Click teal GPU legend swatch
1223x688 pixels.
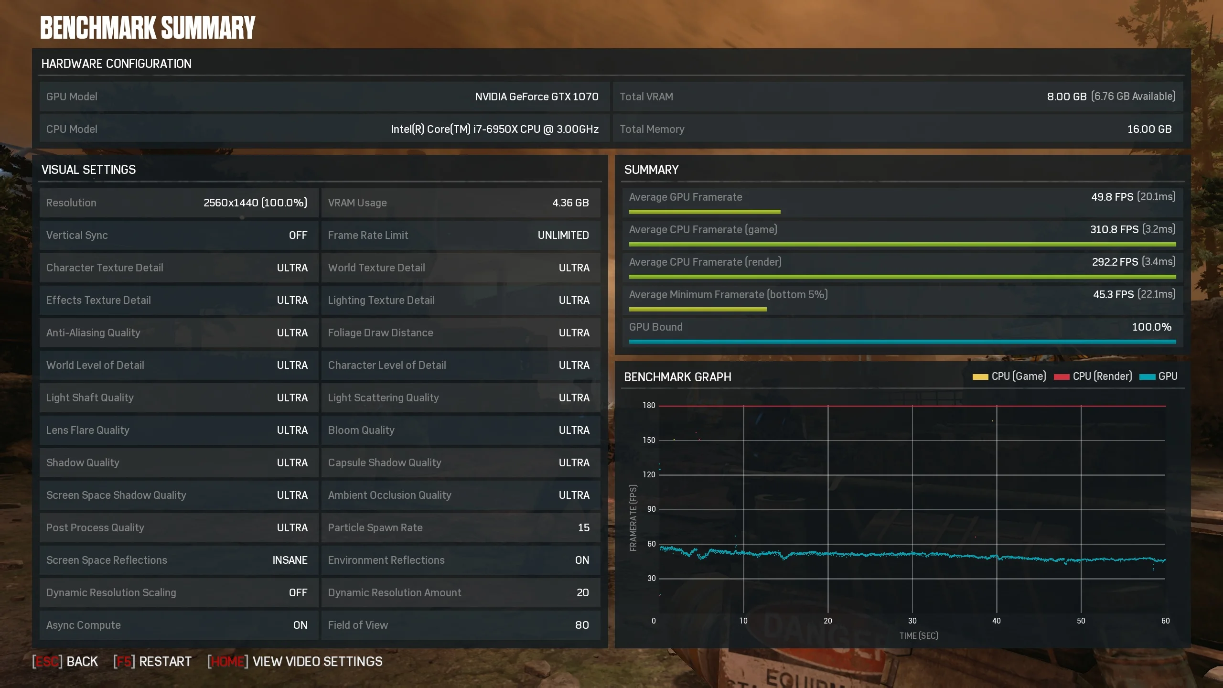pos(1147,377)
